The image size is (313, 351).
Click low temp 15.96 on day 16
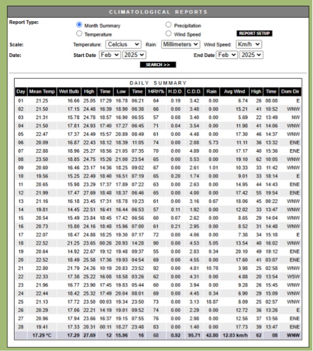click(x=122, y=226)
